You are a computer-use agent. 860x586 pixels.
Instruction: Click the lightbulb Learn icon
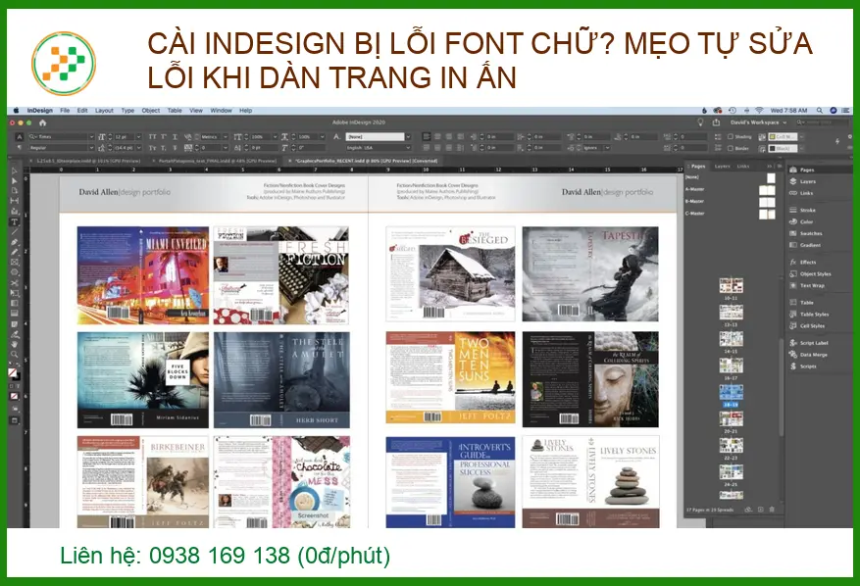tap(700, 122)
